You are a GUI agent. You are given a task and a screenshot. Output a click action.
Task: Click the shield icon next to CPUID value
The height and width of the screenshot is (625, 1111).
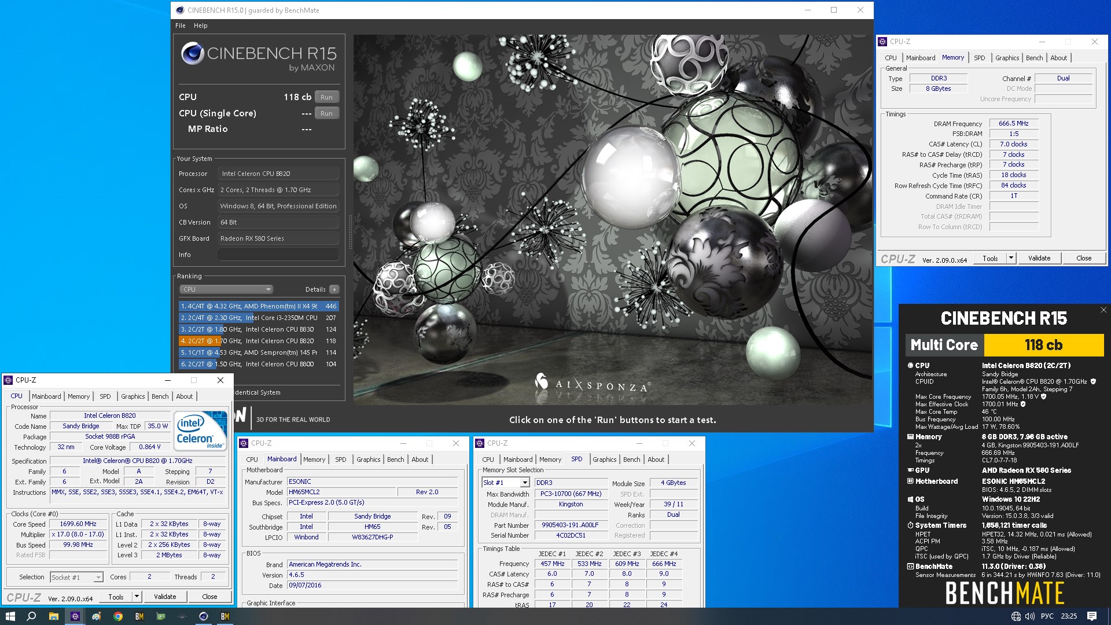coord(1093,381)
